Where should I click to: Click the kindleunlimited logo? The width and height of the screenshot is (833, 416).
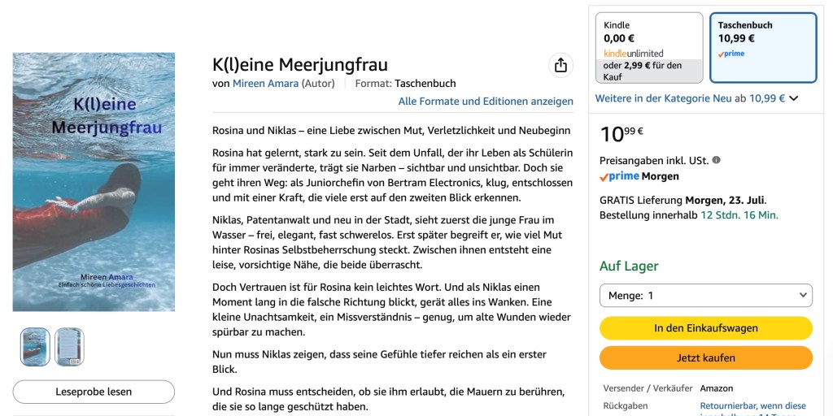[633, 53]
